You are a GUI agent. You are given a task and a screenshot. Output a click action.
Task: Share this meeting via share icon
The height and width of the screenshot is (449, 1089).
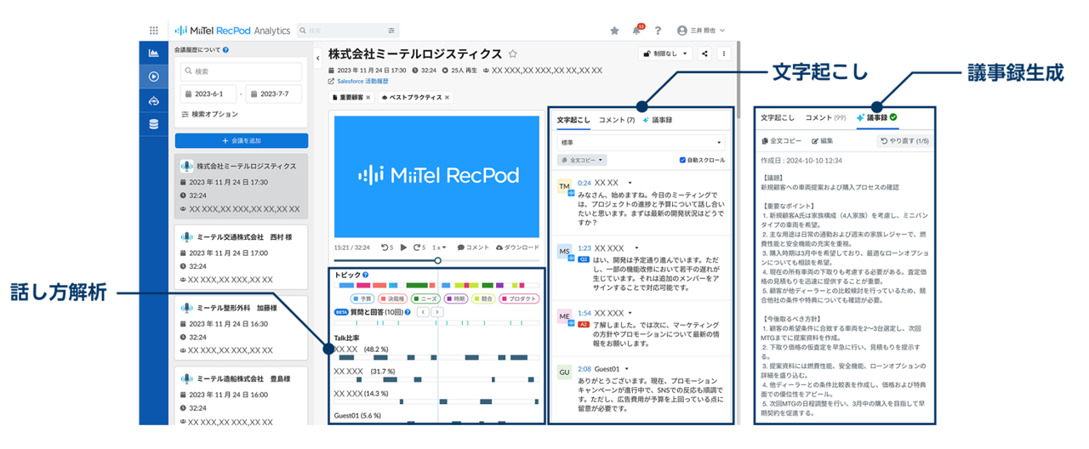[705, 54]
